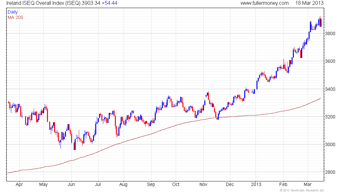
Task: Click the 2013 x-axis label
Action: (256, 184)
